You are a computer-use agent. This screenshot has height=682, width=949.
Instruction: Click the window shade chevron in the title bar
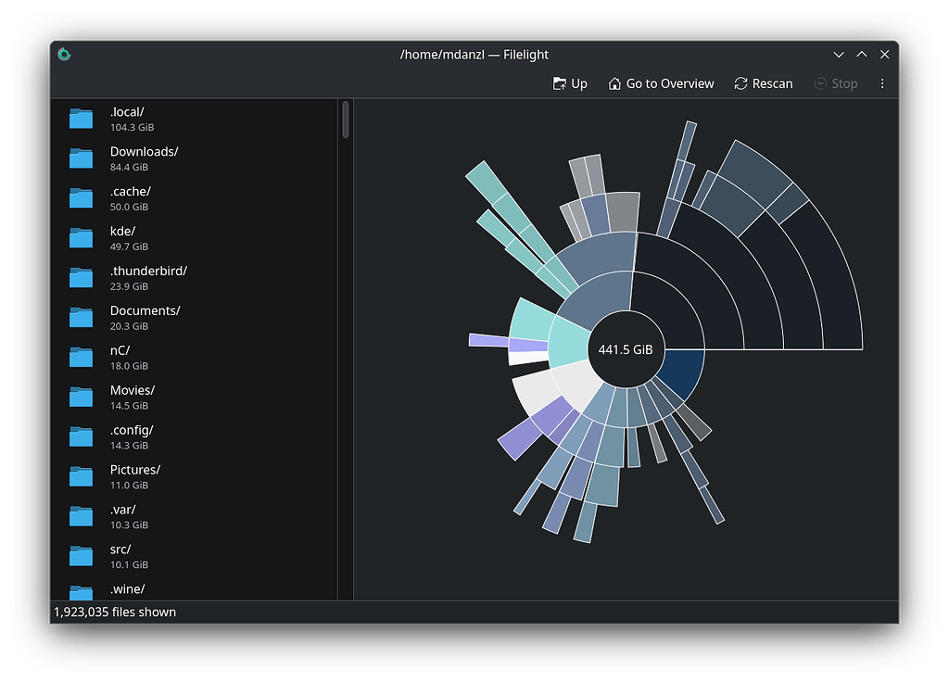839,55
